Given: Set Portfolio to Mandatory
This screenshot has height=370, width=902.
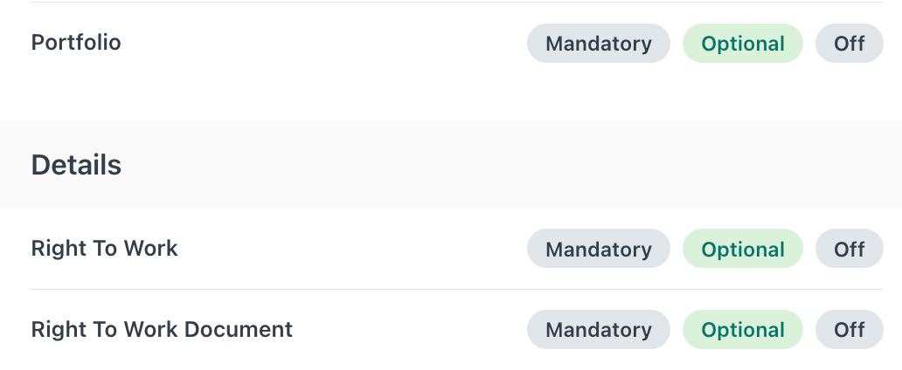Looking at the screenshot, I should pyautogui.click(x=598, y=44).
